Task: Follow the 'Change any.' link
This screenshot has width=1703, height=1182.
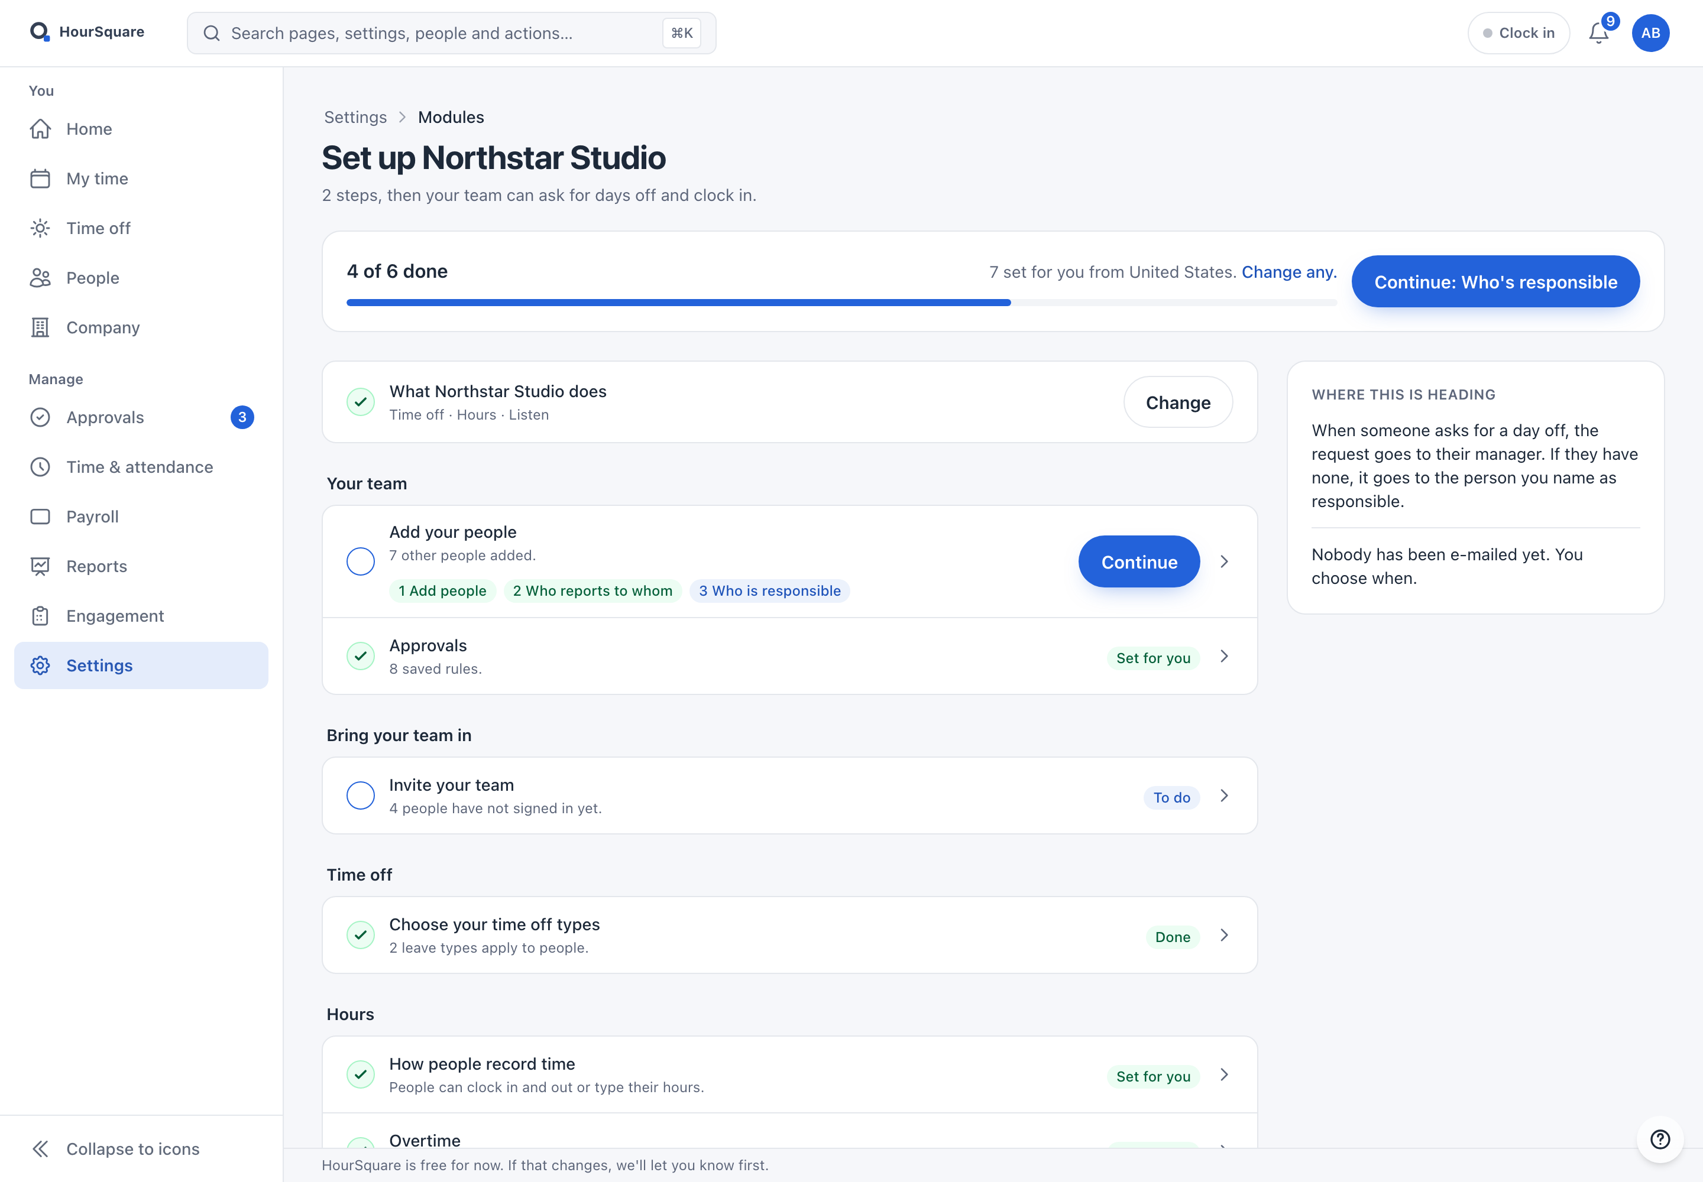Action: pyautogui.click(x=1288, y=272)
